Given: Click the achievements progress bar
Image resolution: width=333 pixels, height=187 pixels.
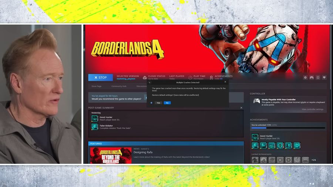Looking at the screenshot, I should click(288, 128).
